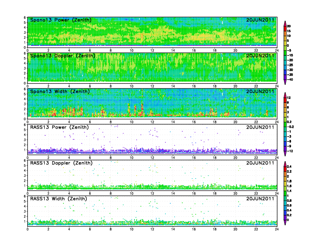This screenshot has height=246, width=318.
Task: Select the red top arrow of the middle colorbar
Action: point(285,94)
